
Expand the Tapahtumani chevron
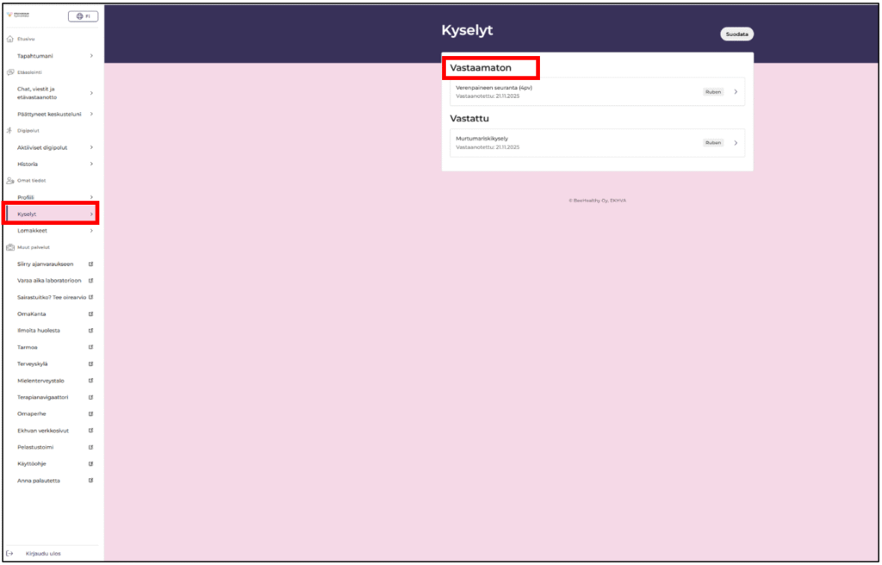point(91,56)
